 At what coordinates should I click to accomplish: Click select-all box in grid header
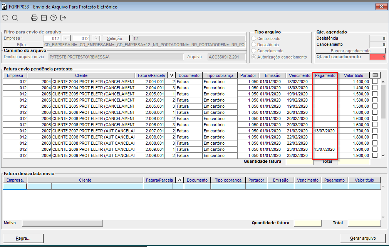[x=375, y=75]
